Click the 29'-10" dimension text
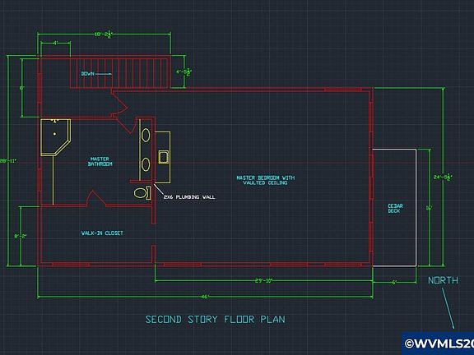This screenshot has height=355, width=474. (263, 281)
